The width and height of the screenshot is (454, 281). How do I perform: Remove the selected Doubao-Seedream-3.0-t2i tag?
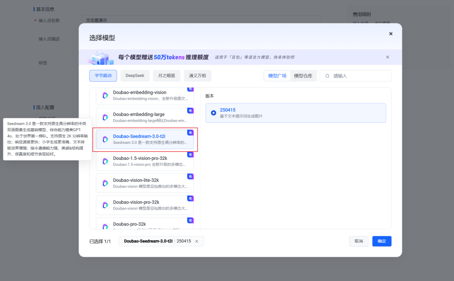(x=196, y=241)
